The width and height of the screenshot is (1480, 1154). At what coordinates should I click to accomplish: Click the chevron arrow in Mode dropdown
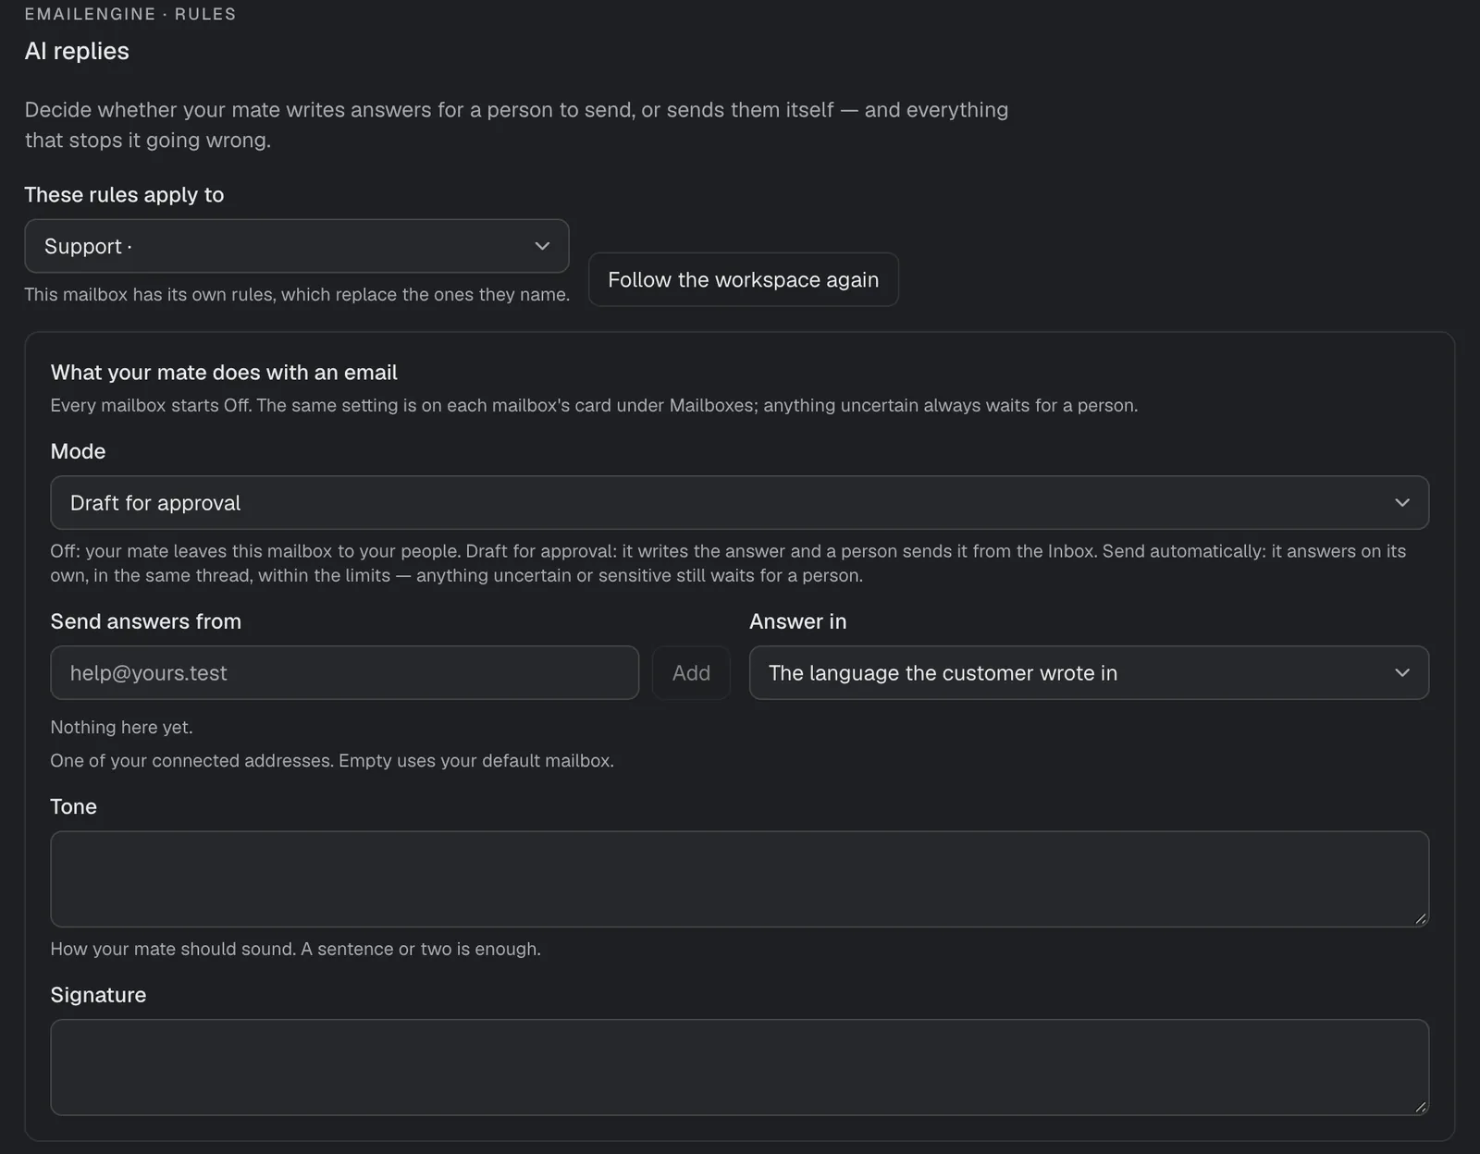(1402, 503)
